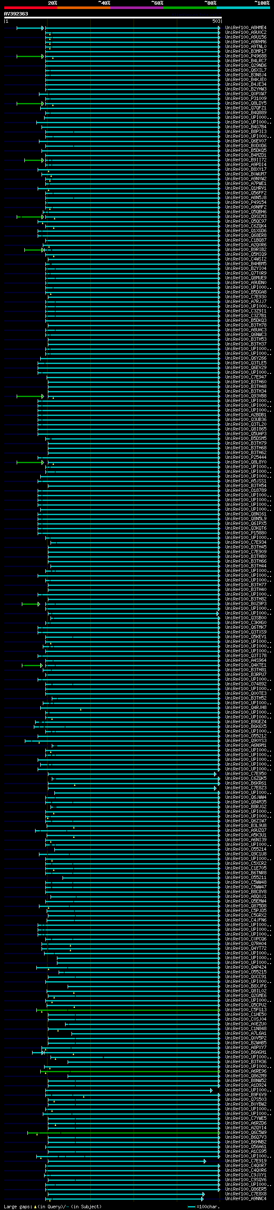Screen dimensions: 274x1210
Task: Open hit UniRef100_A9RHM6
Action: 245,42
